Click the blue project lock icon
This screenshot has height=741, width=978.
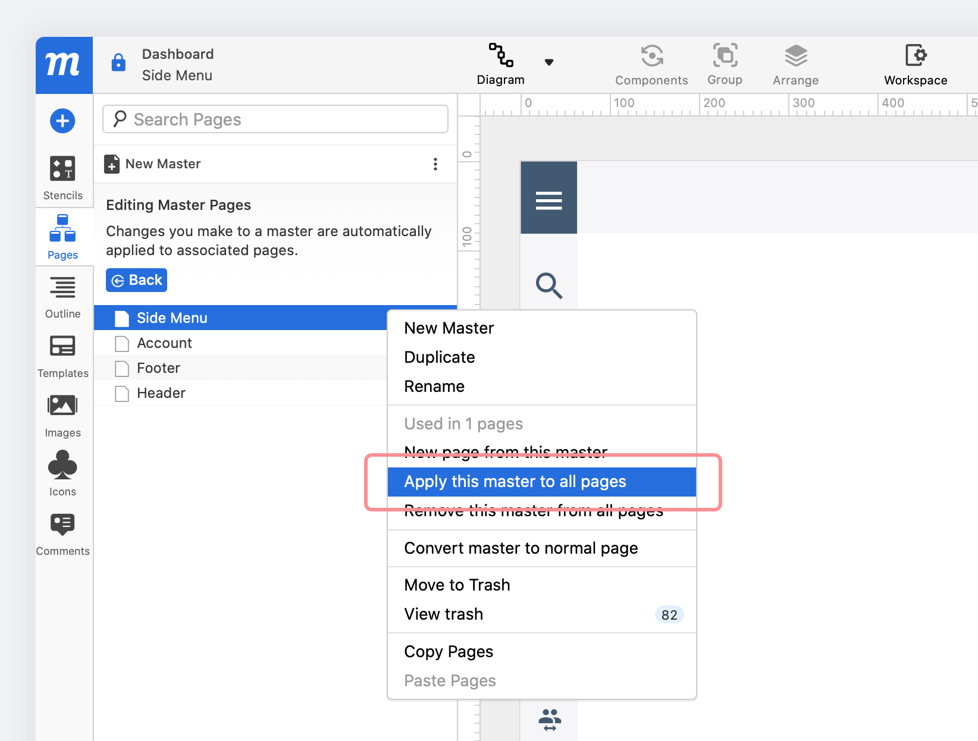[118, 62]
